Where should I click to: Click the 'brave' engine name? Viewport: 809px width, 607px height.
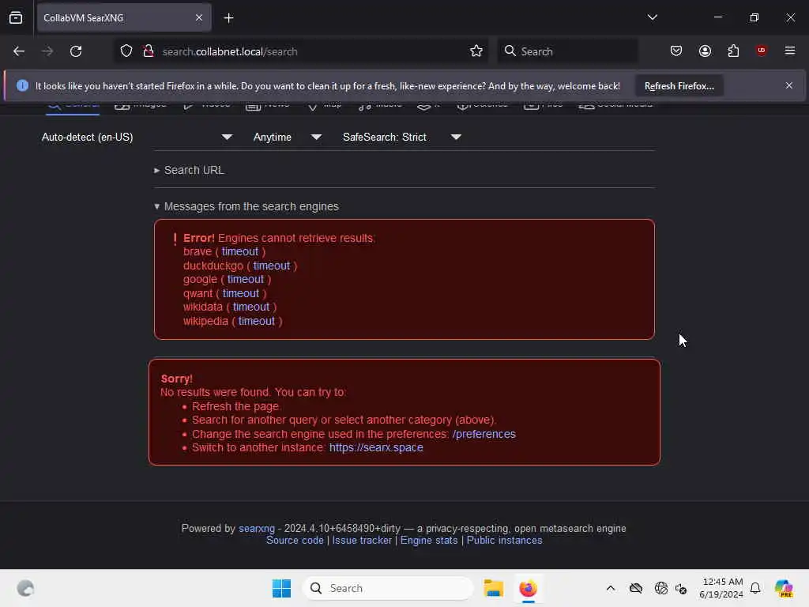pyautogui.click(x=198, y=251)
